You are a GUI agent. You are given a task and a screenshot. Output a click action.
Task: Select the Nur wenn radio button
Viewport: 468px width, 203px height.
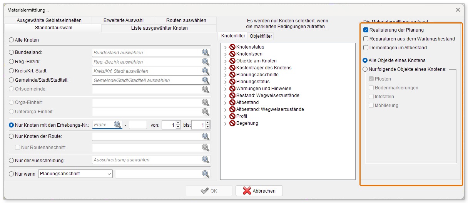click(12, 174)
